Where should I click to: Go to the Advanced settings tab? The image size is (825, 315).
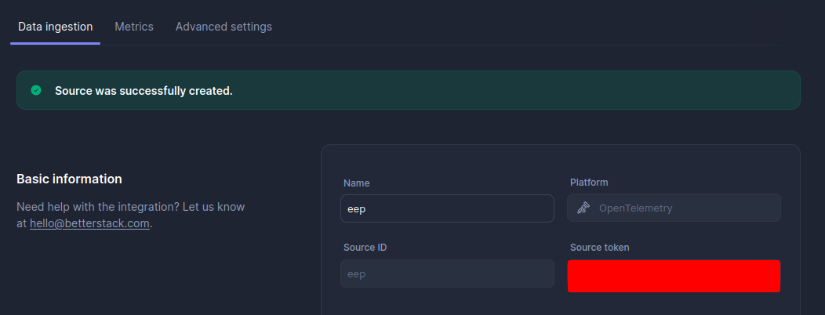pos(224,27)
